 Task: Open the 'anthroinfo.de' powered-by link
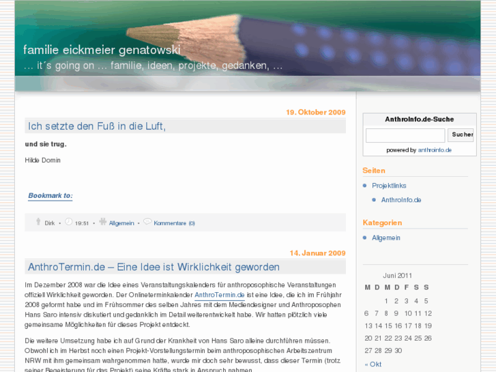click(435, 150)
